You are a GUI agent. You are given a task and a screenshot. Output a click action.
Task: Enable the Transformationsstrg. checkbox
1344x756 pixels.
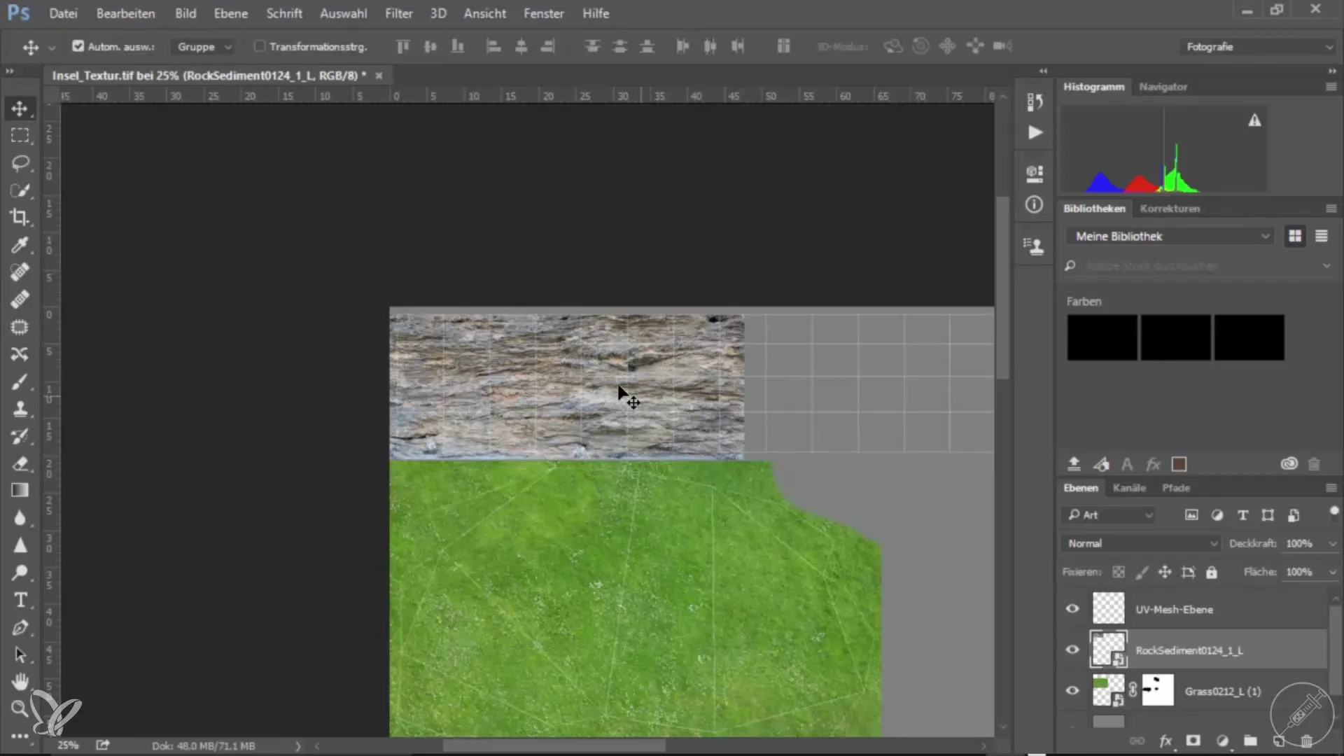click(x=260, y=46)
